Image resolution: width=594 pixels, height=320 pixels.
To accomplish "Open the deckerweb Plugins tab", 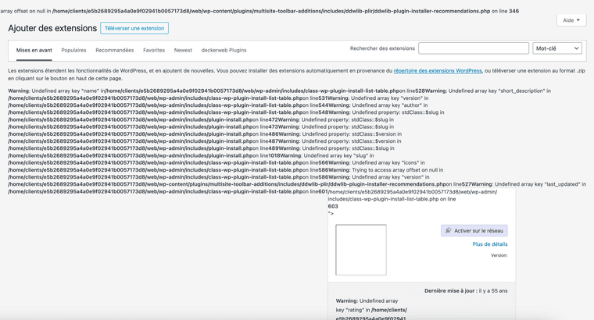I will click(x=224, y=50).
